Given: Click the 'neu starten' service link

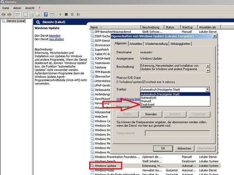Looking at the screenshot, I should (56, 39).
